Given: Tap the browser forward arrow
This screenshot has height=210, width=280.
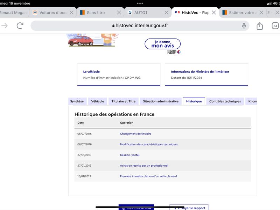Looking at the screenshot, I should coord(5,26).
